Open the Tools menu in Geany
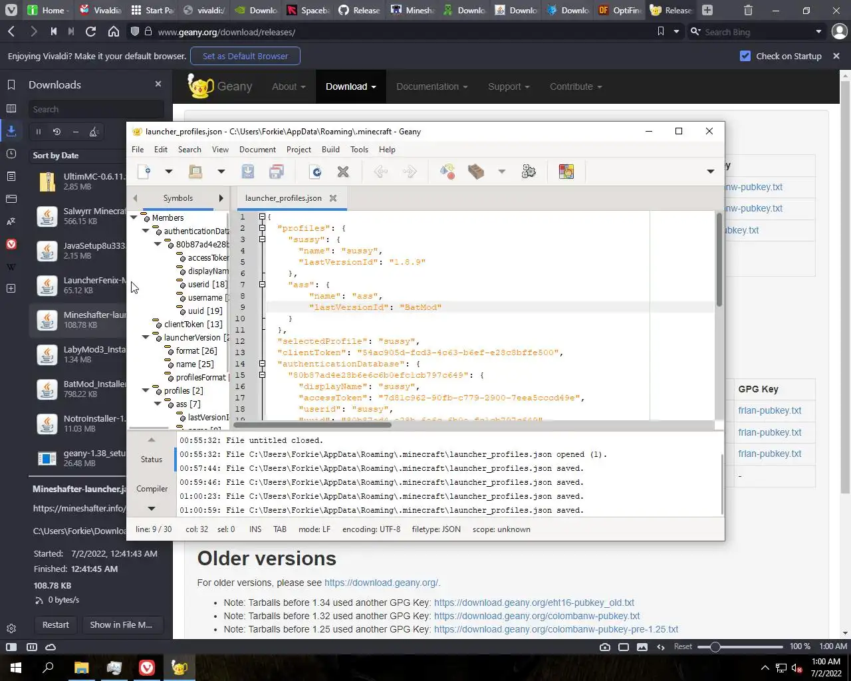Screen dimensions: 851x681 pos(359,150)
